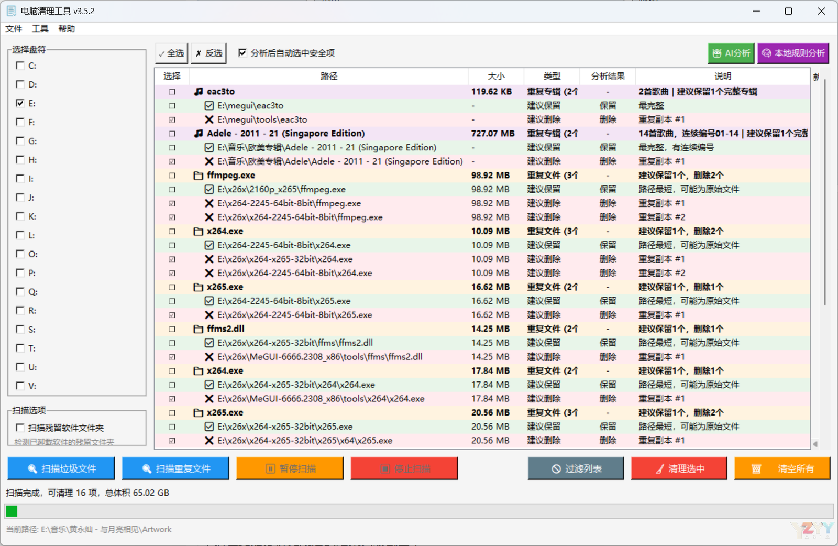Open the 文件 menu
Screen dimensions: 838x546
14,29
